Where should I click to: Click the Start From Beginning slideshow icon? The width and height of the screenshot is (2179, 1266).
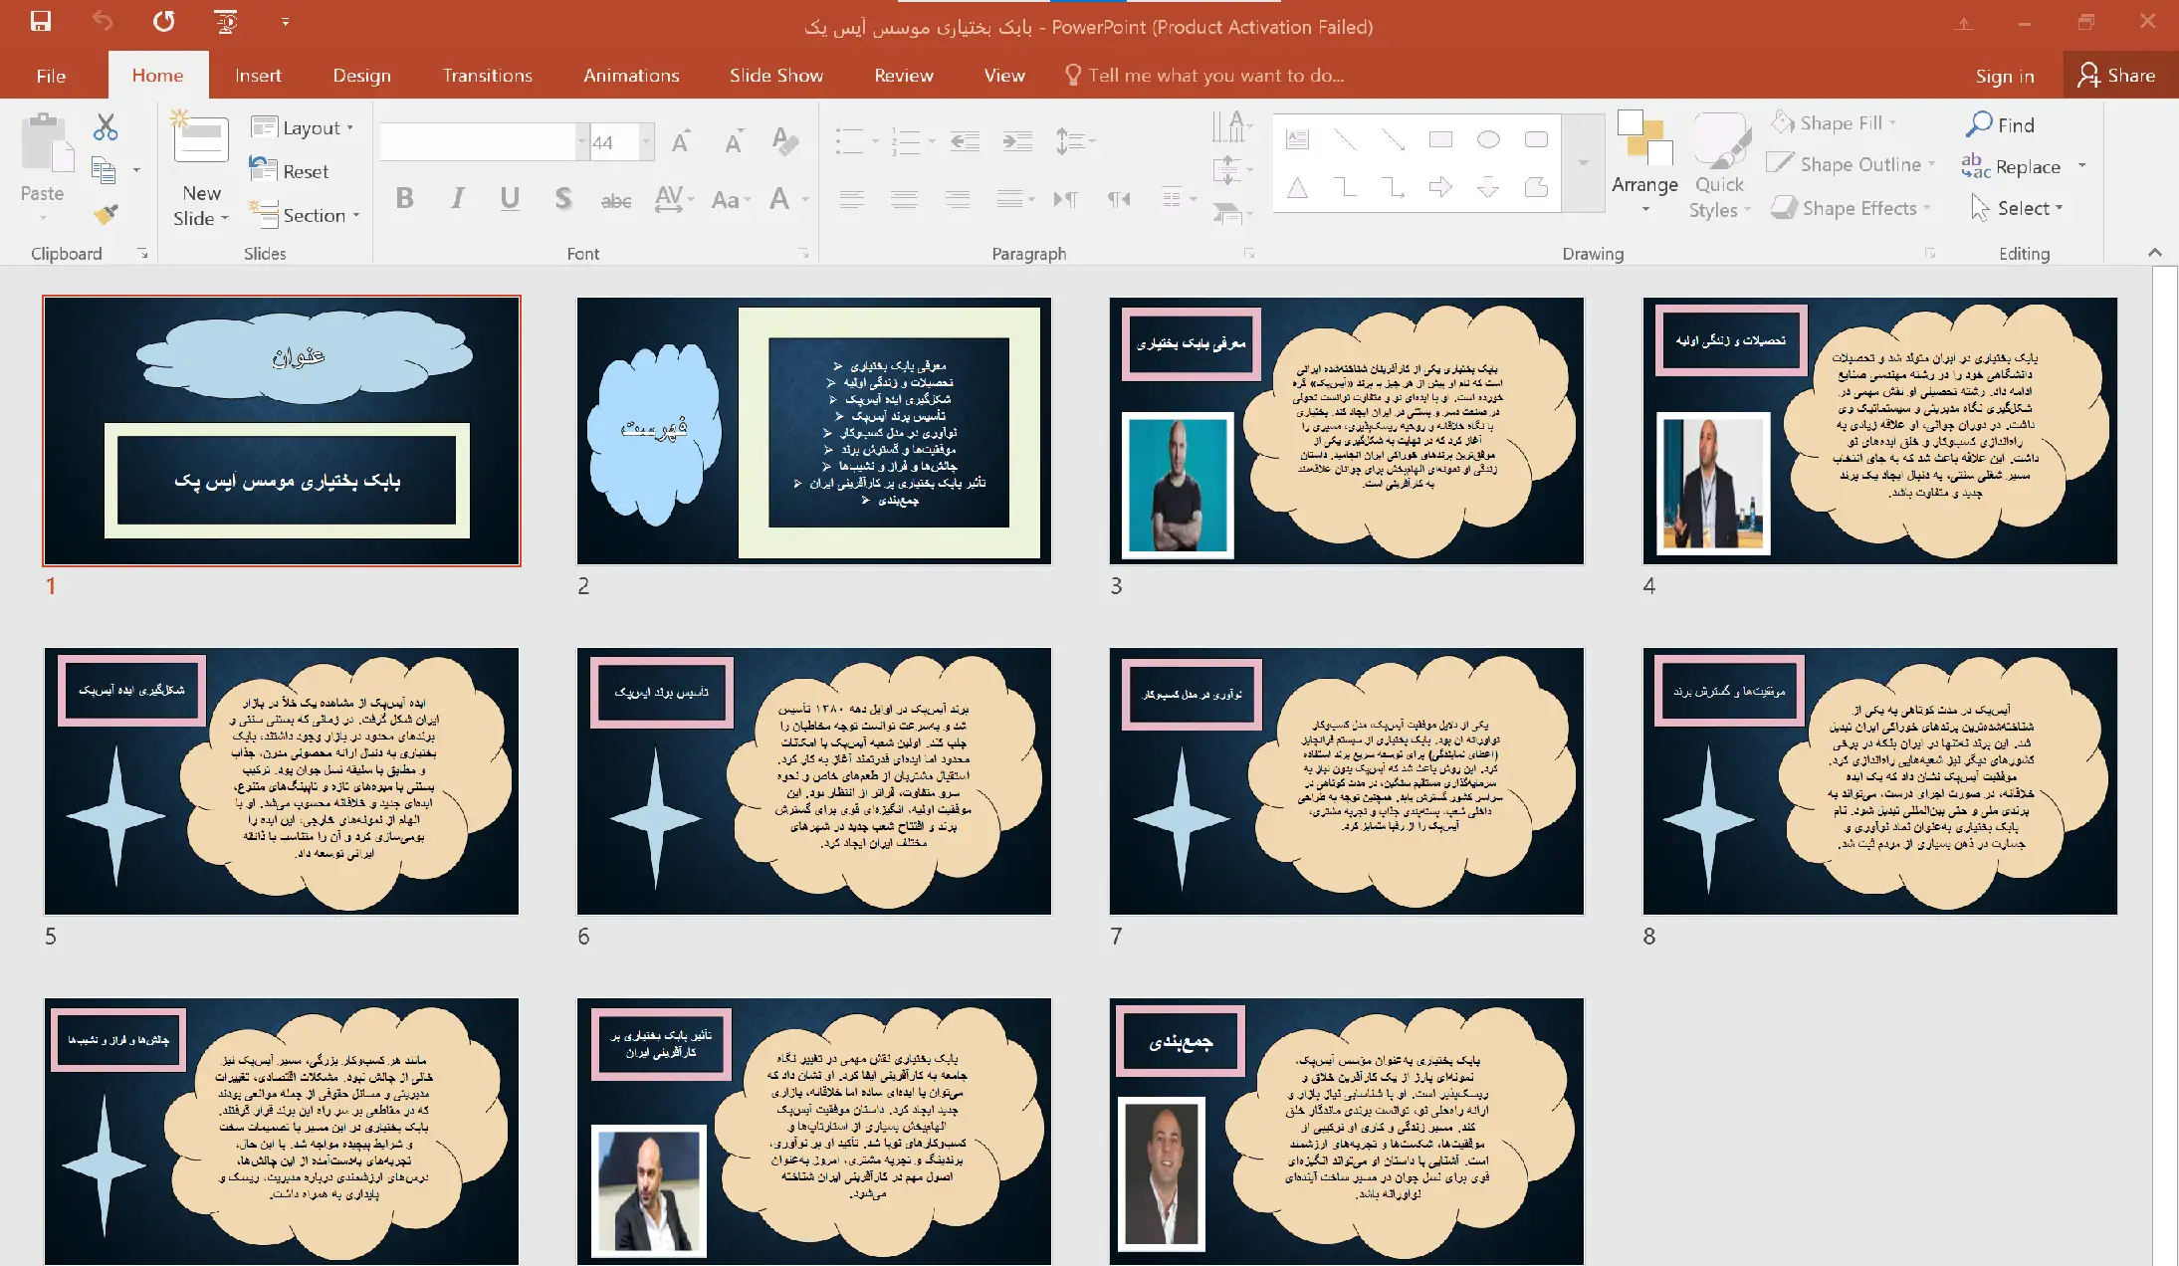point(226,21)
